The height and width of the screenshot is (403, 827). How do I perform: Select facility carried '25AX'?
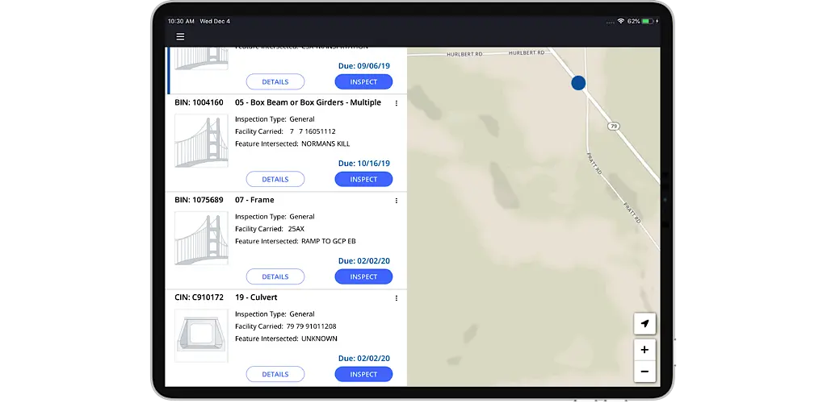296,229
